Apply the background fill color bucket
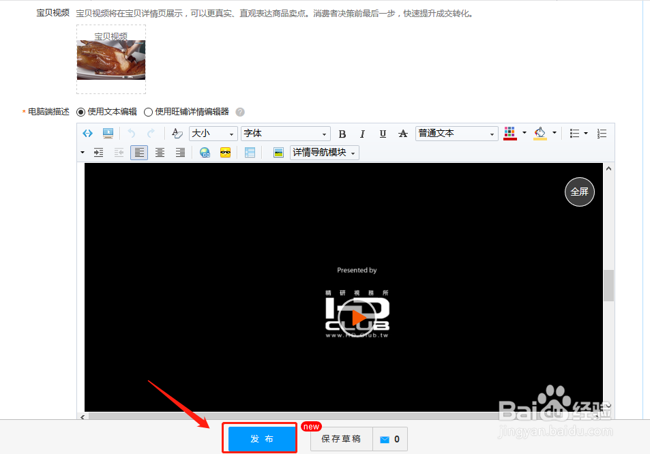The height and width of the screenshot is (454, 650). [x=540, y=134]
